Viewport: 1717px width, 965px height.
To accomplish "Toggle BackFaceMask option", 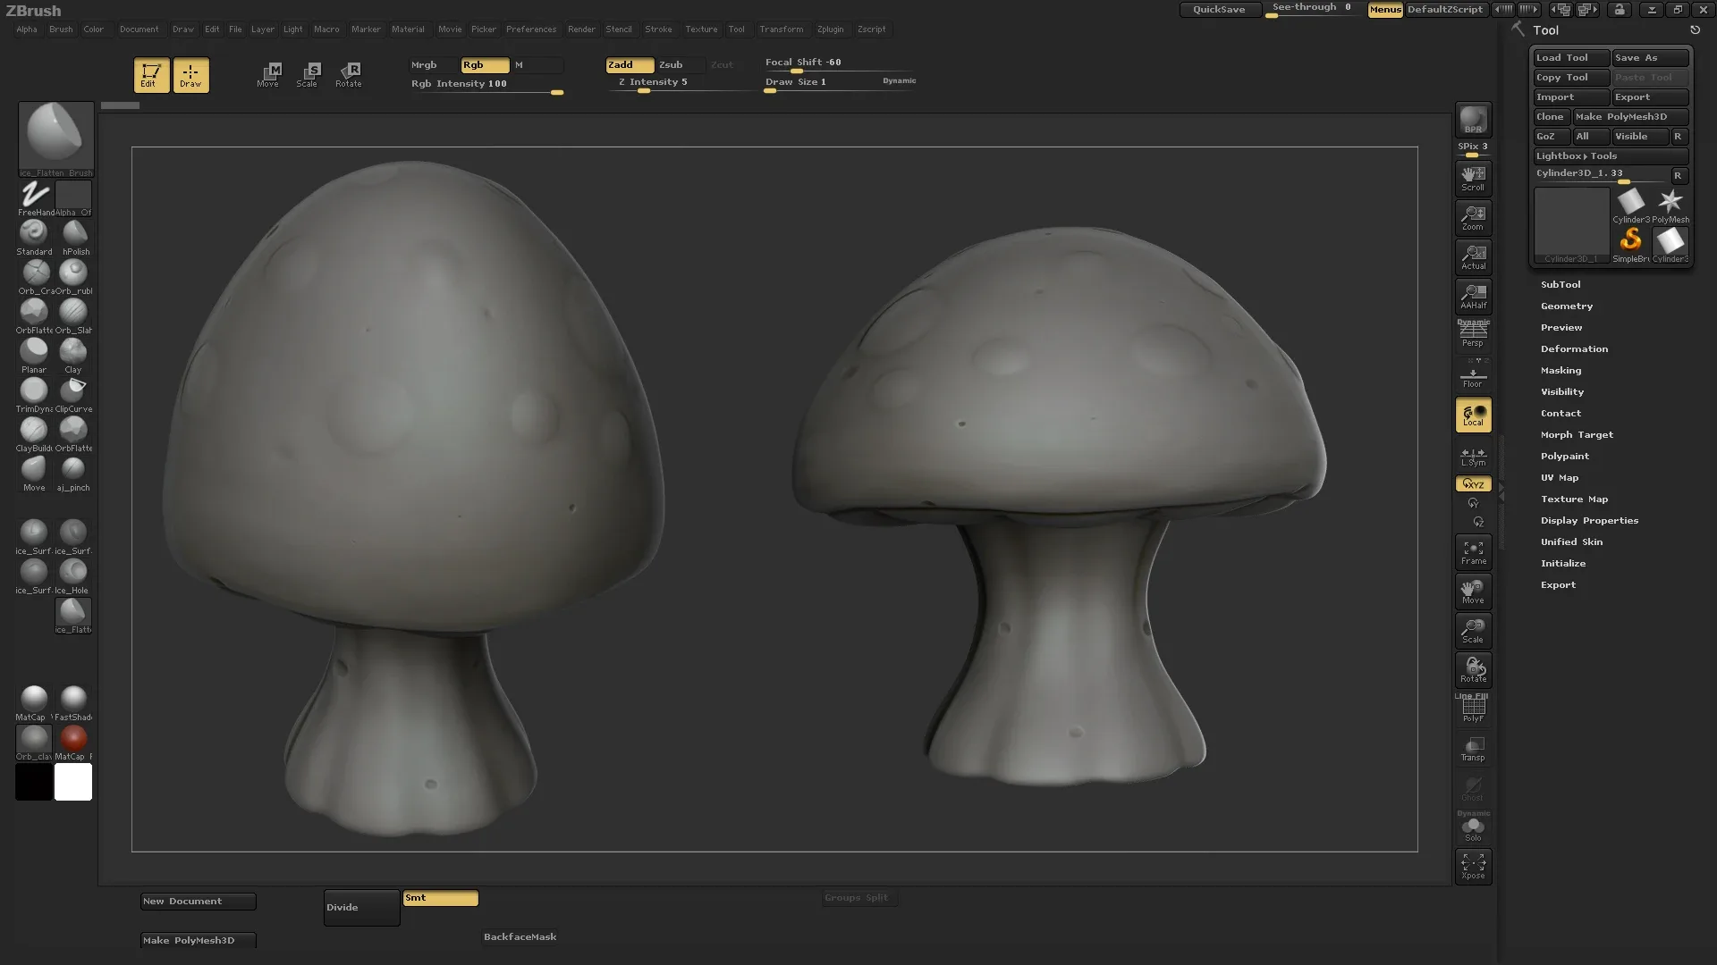I will click(x=520, y=936).
